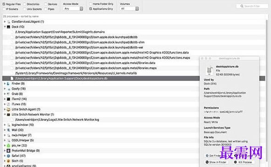271x167 pixels.
Task: Click the iTunes app icon in list
Action: (x=8, y=104)
